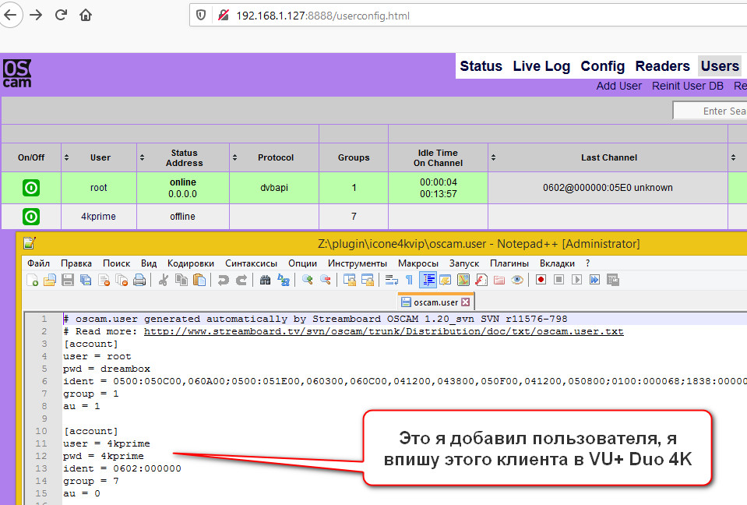Sort table by Status Address column arrows
The image size is (747, 505).
pos(142,157)
